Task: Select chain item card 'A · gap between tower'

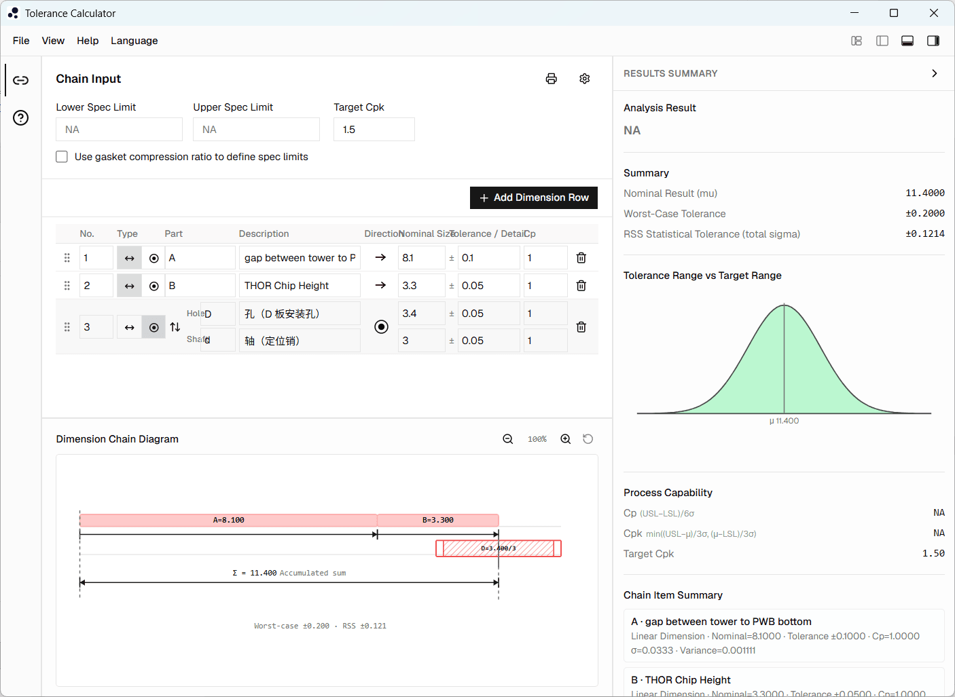Action: [784, 636]
